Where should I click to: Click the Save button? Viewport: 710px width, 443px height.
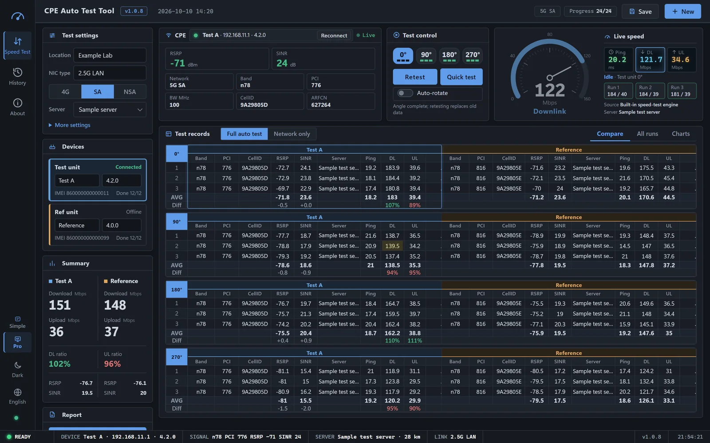pos(640,12)
